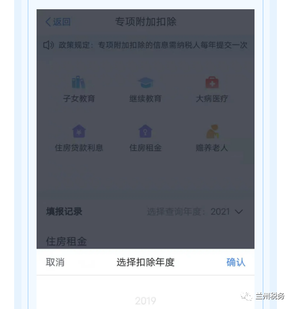Tap 确认 to confirm deduction year
294x309 pixels.
pos(236,262)
